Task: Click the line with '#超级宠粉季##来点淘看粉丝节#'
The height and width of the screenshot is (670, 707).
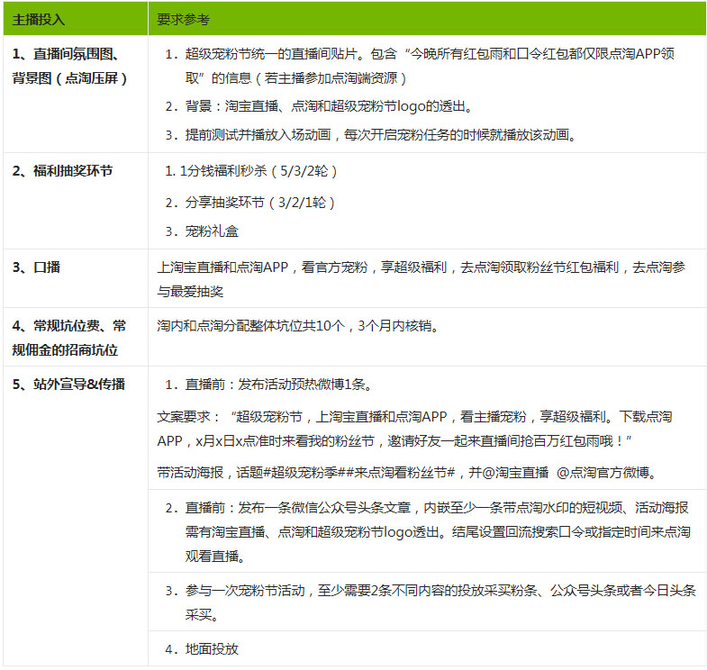Action: (408, 473)
